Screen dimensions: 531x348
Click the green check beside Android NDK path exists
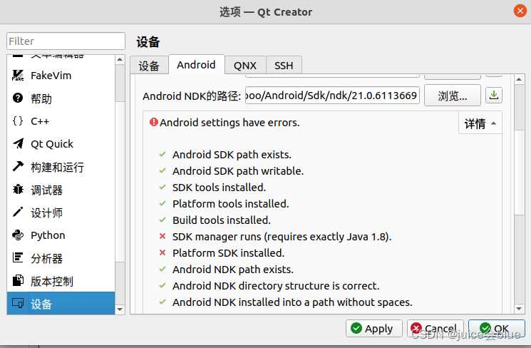163,269
